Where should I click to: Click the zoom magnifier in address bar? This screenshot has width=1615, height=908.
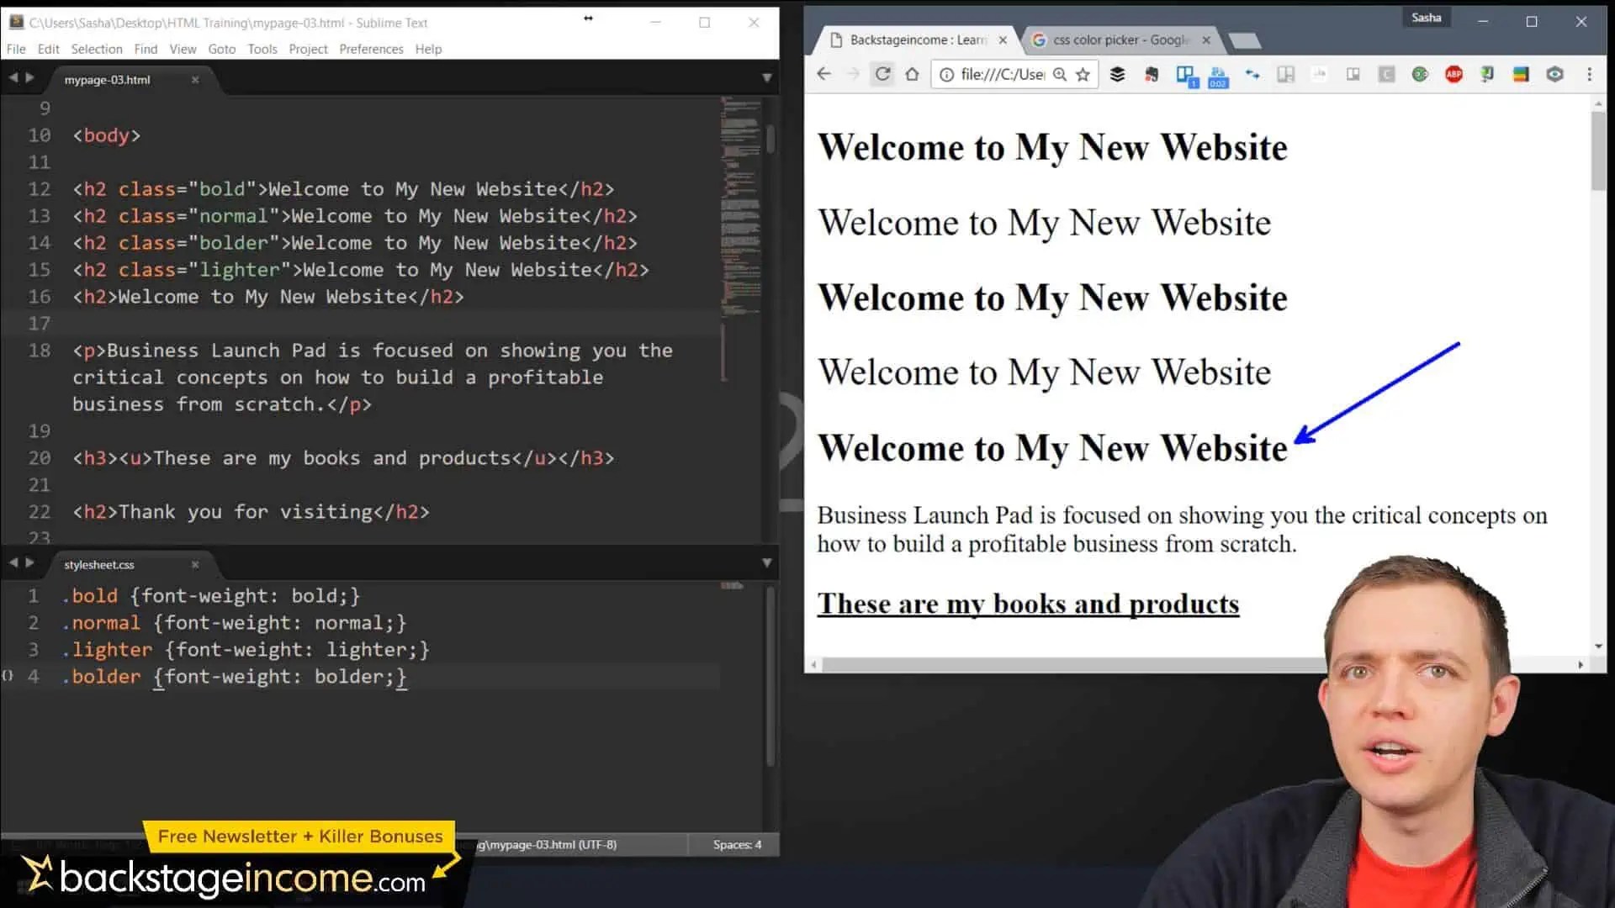point(1060,75)
